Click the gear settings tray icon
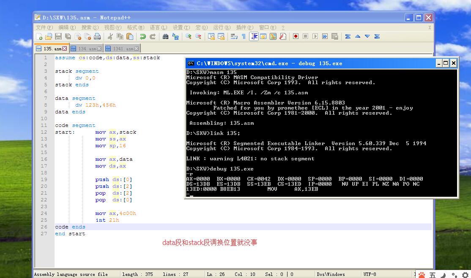 pos(466,275)
